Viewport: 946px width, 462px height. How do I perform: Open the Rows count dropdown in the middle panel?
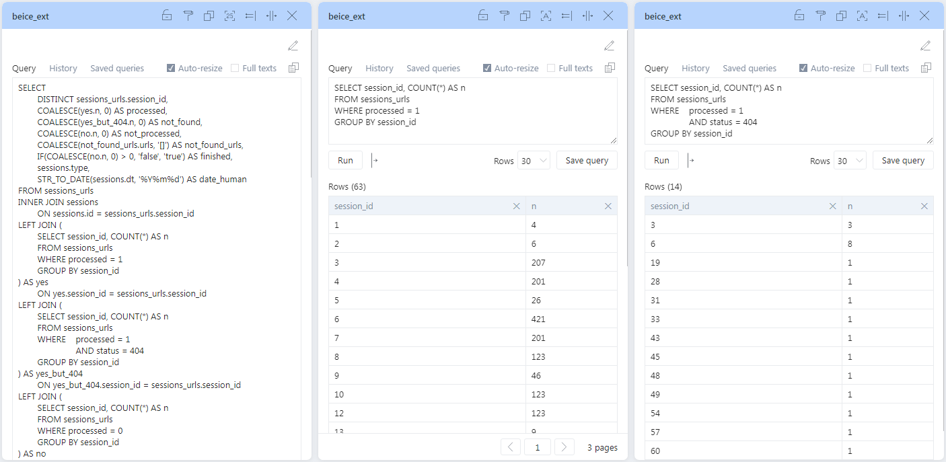[535, 161]
